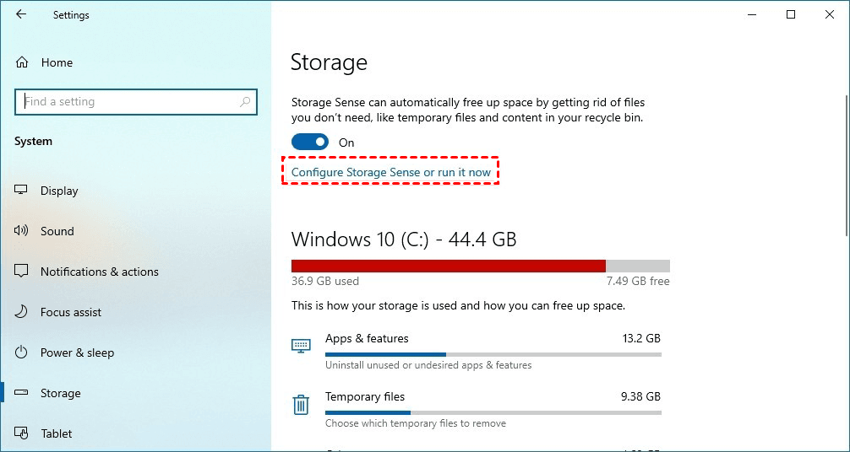Viewport: 850px width, 452px height.
Task: Open Home via the house icon
Action: click(x=22, y=62)
